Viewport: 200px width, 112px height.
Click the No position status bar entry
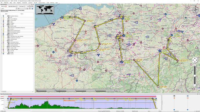(176, 111)
